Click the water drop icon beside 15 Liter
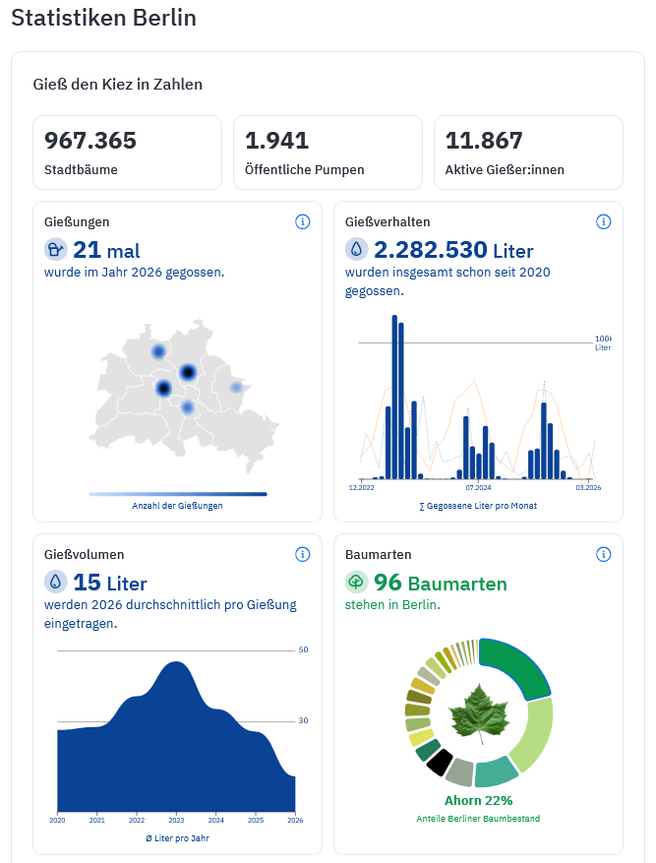Viewport: 656px width, 863px height. (56, 583)
